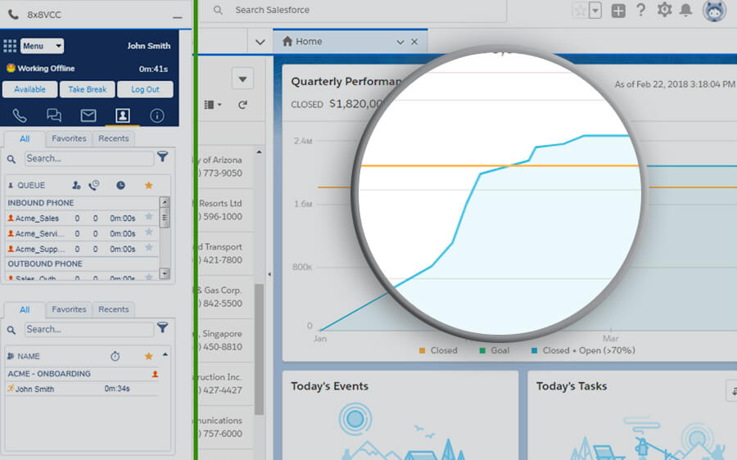Screen dimensions: 737x460
Task: Click the blue Closed + Open legend swatch
Action: [x=535, y=350]
